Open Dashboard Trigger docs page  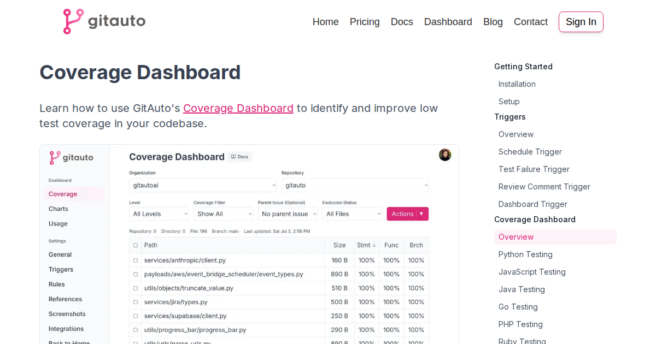(x=533, y=204)
